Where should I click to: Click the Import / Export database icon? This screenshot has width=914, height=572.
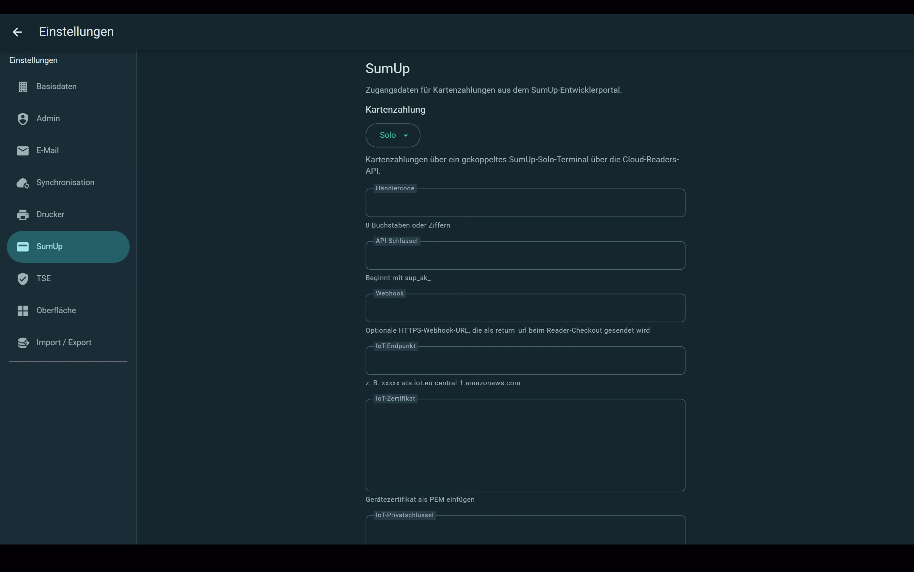tap(23, 343)
